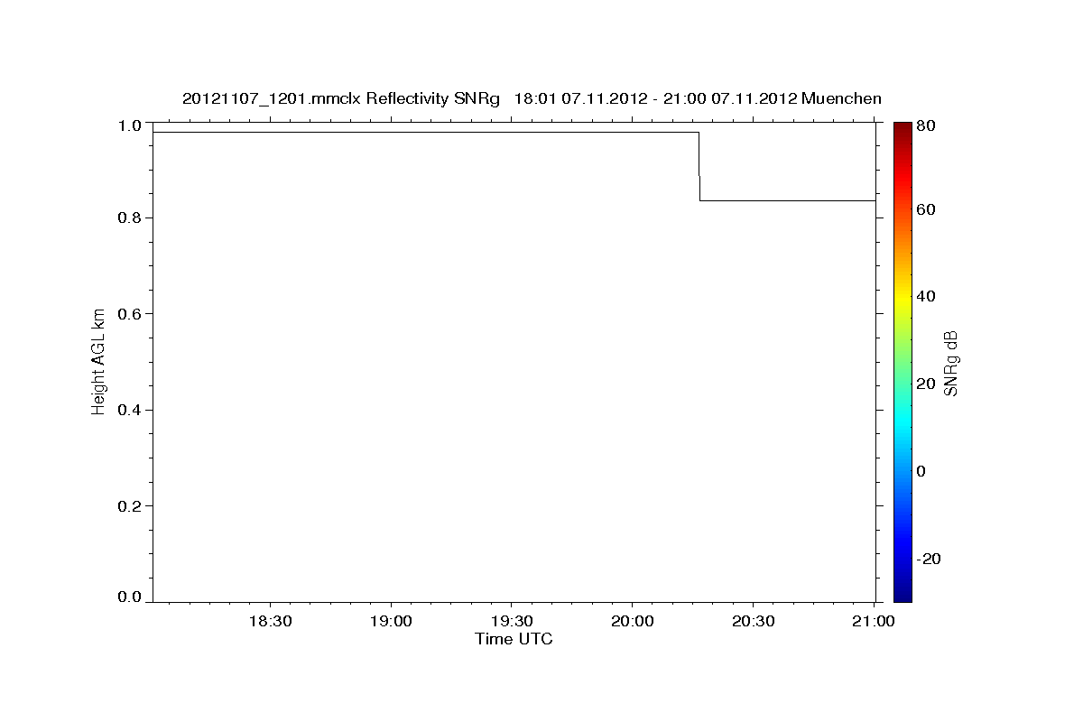Click the 19:00 time tick label
Image resolution: width=1083 pixels, height=722 pixels.
click(x=391, y=622)
